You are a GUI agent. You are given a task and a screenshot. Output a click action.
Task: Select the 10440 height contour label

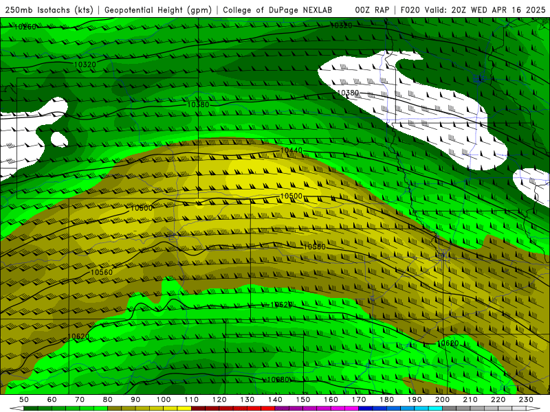tap(291, 150)
